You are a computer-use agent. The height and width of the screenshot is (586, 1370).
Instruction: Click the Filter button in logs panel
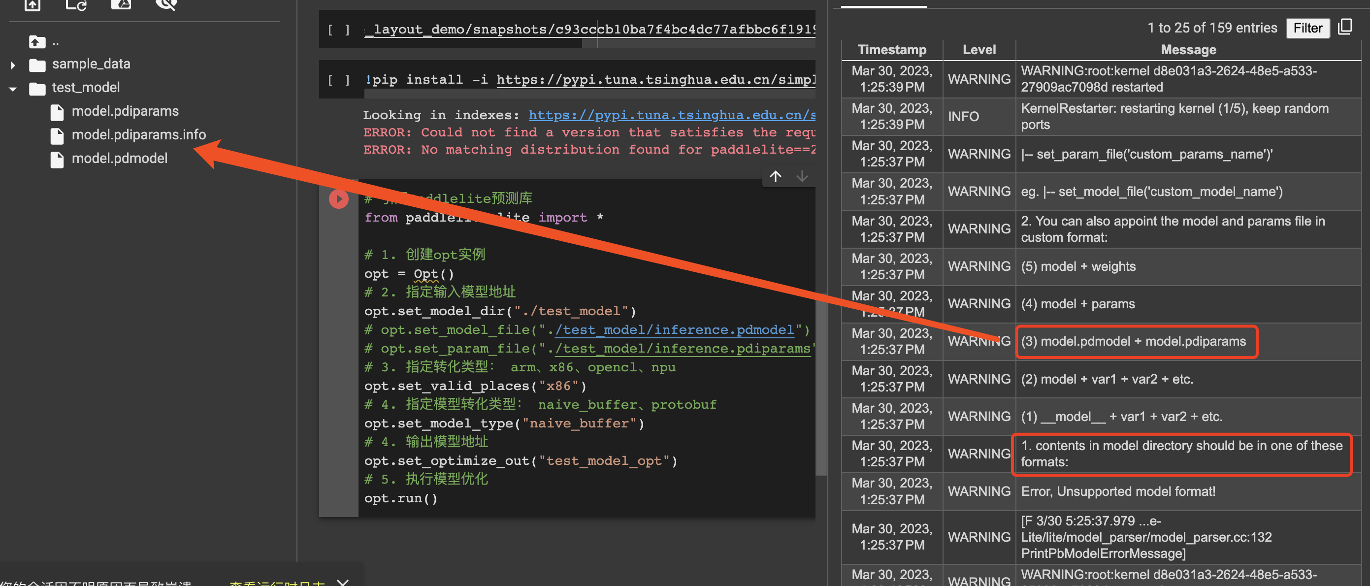pyautogui.click(x=1308, y=28)
